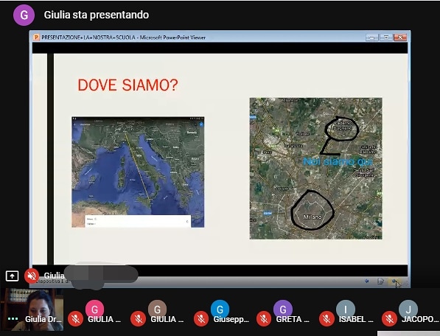Open the Milan area satellite map image
Viewport: 440px width, 336px height.
point(315,168)
